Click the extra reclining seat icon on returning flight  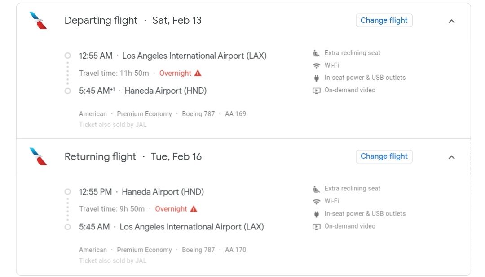click(316, 188)
